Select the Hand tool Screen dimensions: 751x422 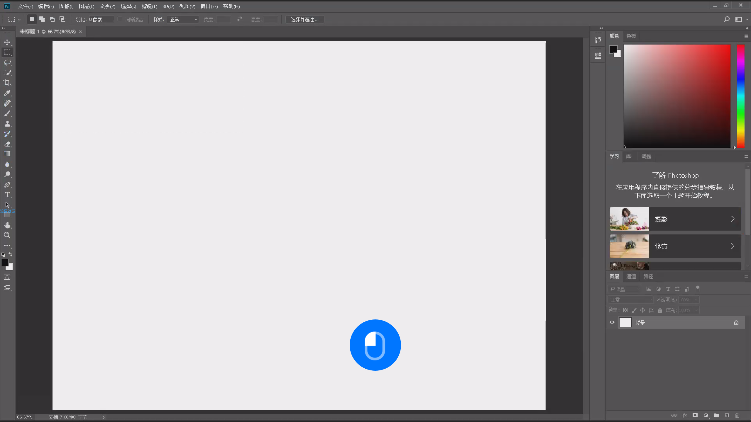(7, 225)
